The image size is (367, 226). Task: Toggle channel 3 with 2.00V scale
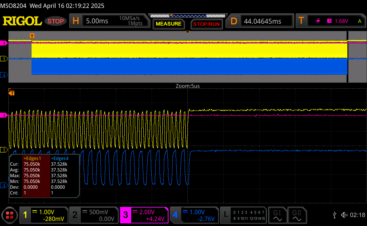[144, 215]
